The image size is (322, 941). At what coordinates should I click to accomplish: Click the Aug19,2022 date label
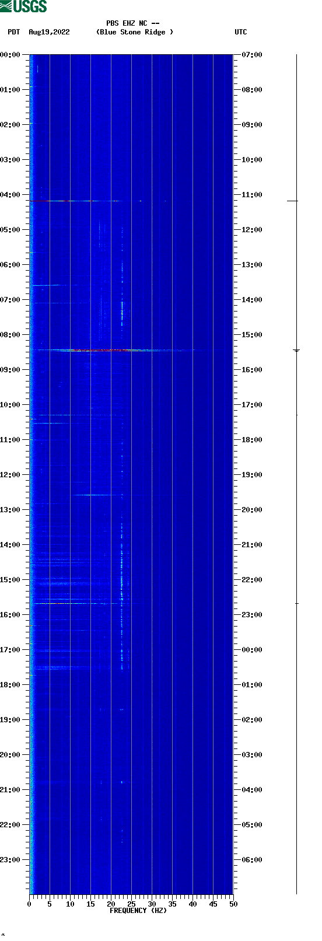(49, 32)
